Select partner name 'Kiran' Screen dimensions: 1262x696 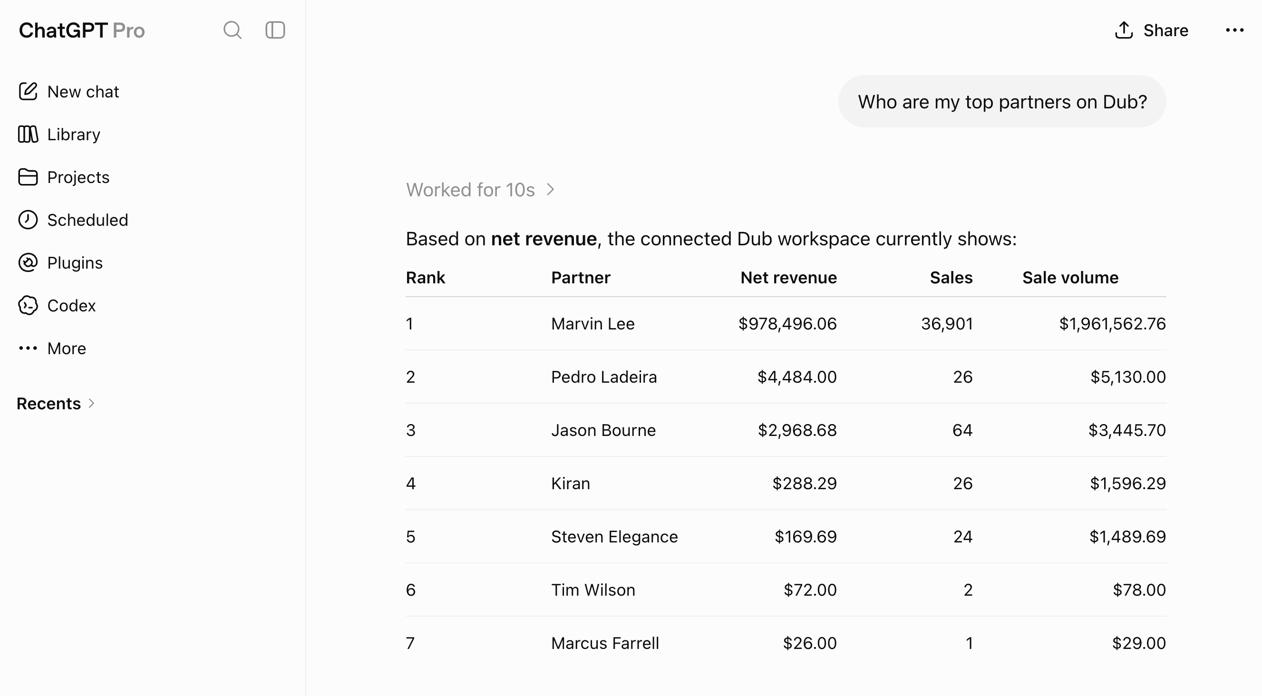[570, 484]
